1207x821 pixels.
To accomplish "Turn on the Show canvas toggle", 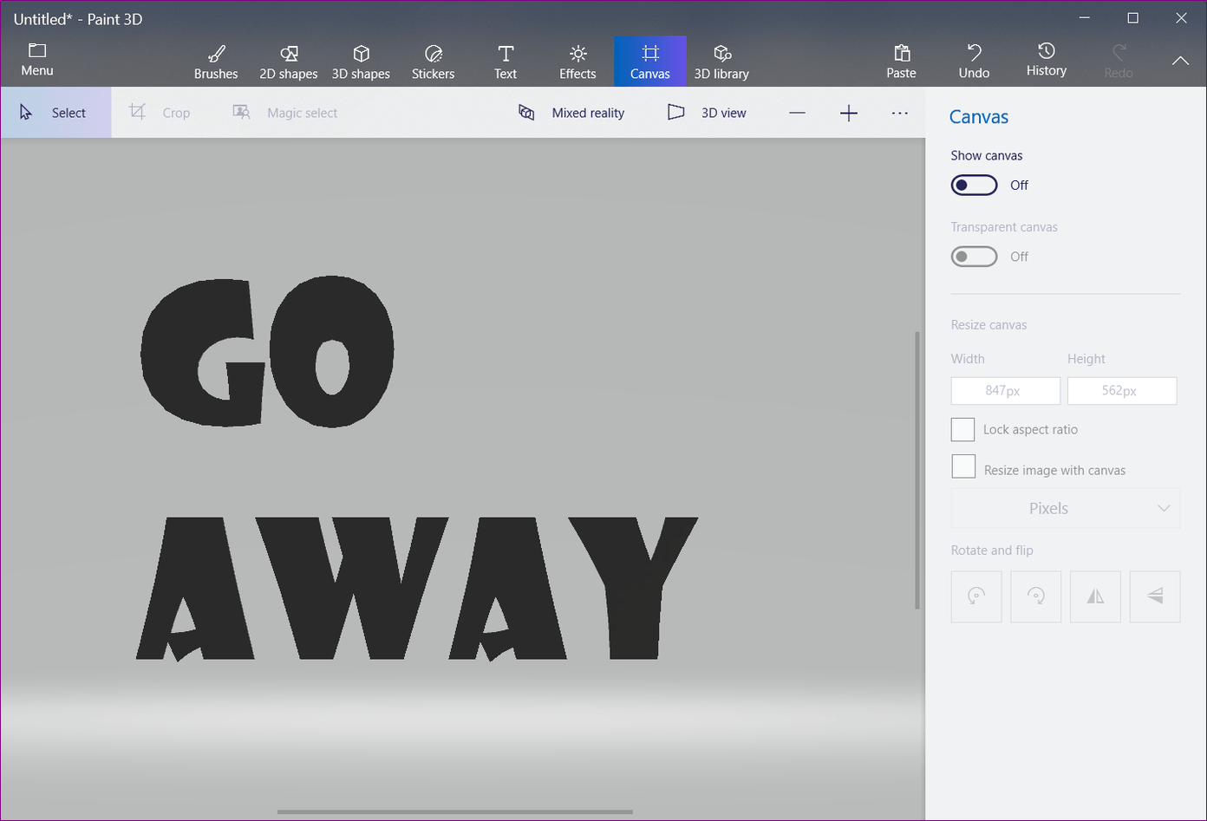I will tap(974, 186).
